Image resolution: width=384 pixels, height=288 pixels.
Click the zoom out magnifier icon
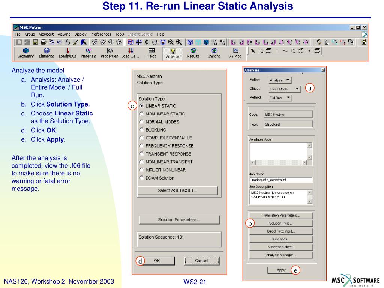[x=171, y=42]
